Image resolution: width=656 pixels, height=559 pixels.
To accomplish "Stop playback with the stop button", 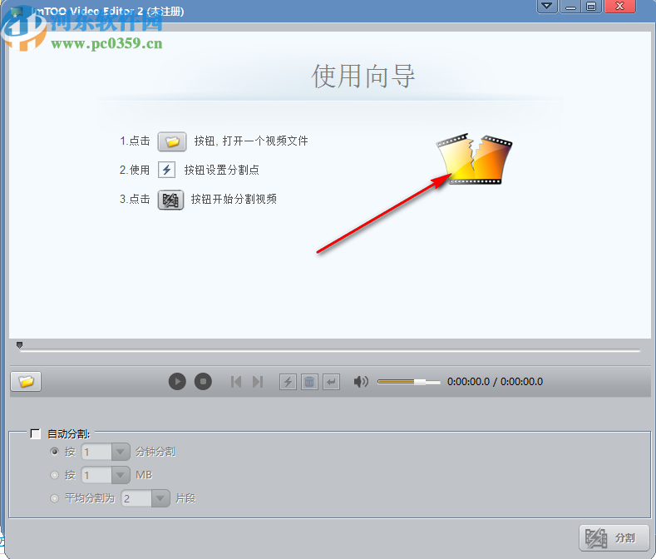I will (x=203, y=382).
